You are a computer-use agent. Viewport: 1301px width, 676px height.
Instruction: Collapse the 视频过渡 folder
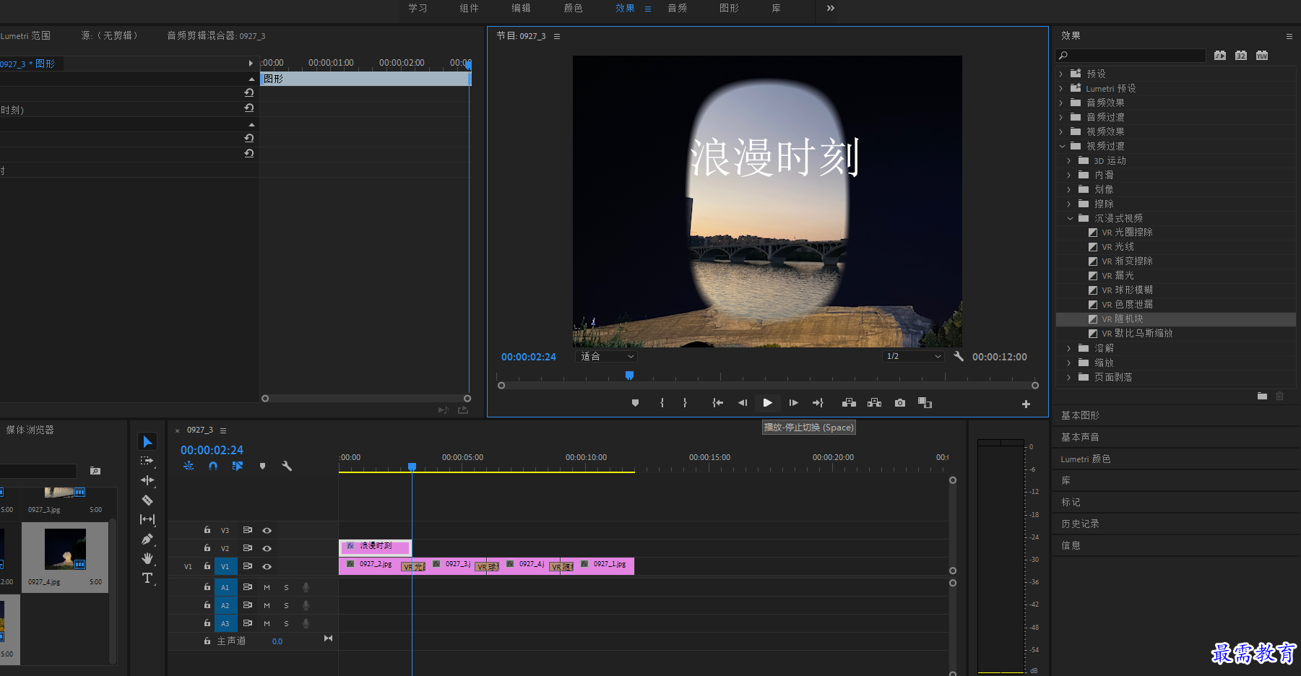click(1062, 146)
